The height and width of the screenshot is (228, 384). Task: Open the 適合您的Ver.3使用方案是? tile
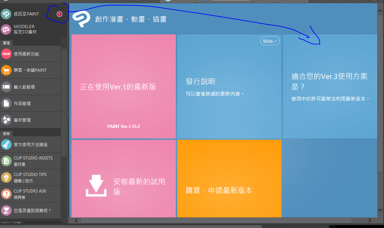click(330, 86)
